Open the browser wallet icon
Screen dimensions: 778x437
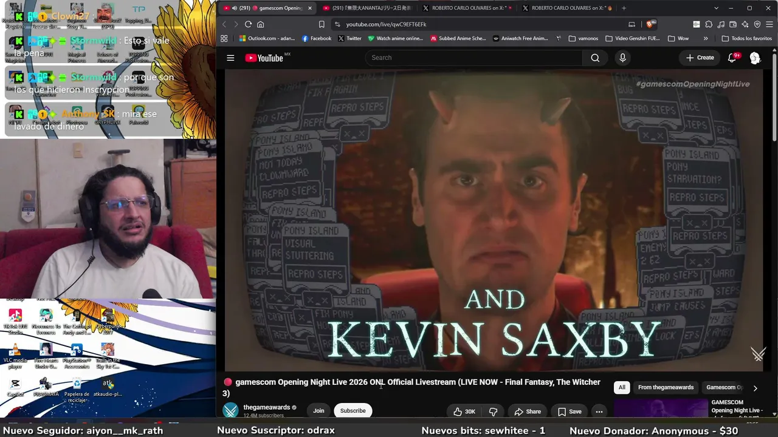click(733, 24)
